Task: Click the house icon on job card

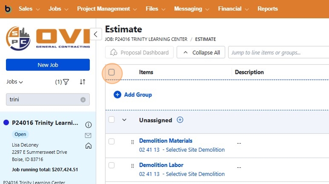Action: (x=88, y=146)
